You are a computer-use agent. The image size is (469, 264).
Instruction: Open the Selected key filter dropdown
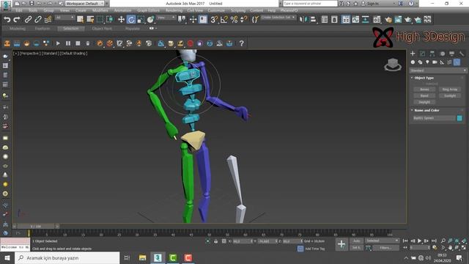[x=382, y=241]
